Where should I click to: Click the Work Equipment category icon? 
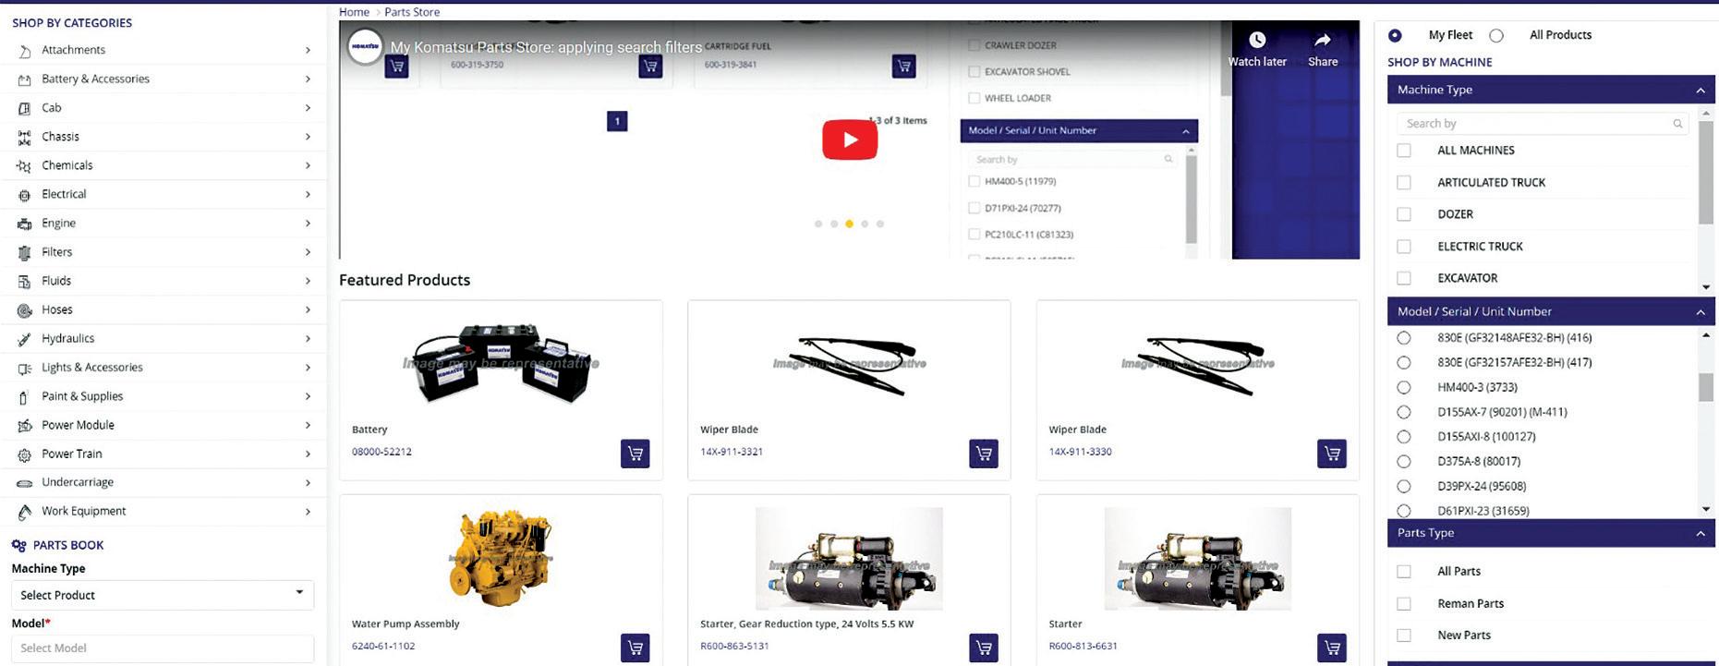(24, 512)
